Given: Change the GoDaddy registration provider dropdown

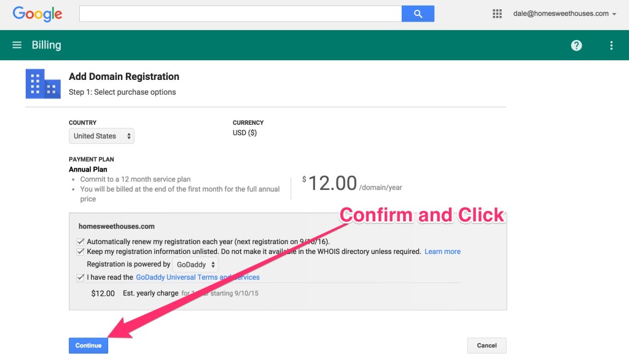Looking at the screenshot, I should (x=195, y=264).
